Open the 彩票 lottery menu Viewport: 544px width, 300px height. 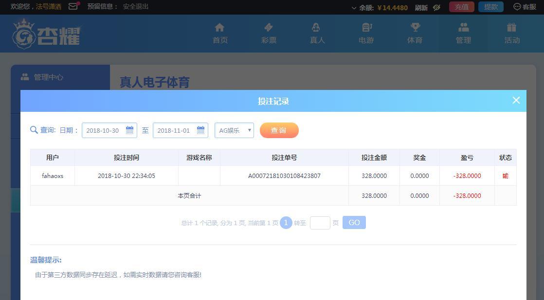tap(269, 34)
